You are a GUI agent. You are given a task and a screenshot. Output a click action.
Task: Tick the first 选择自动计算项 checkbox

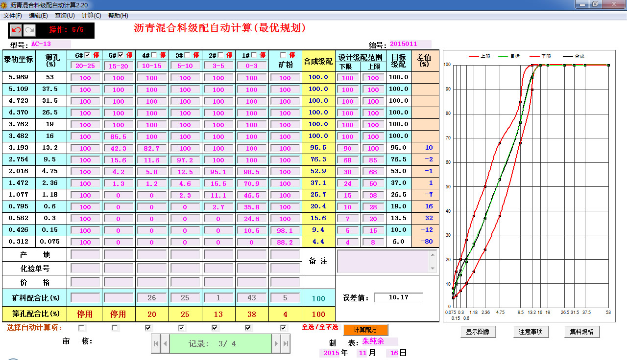(x=82, y=328)
